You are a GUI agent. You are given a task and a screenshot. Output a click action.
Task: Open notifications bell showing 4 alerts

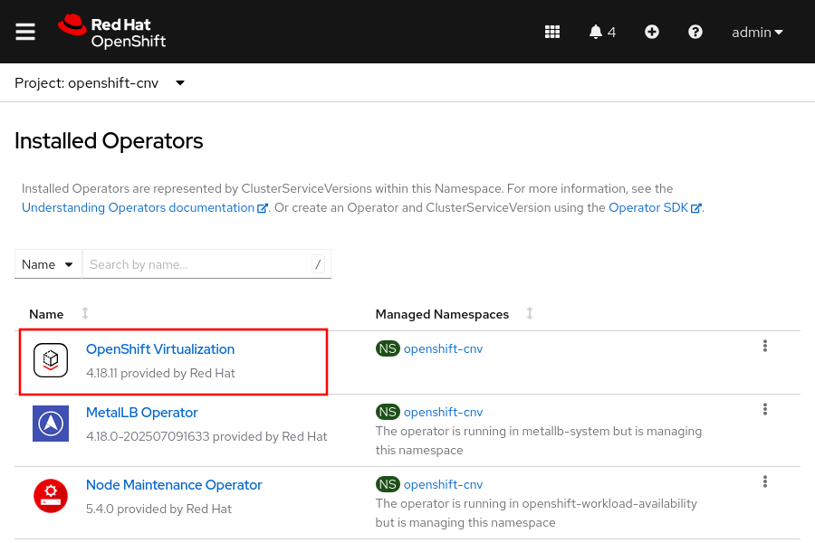pos(602,32)
